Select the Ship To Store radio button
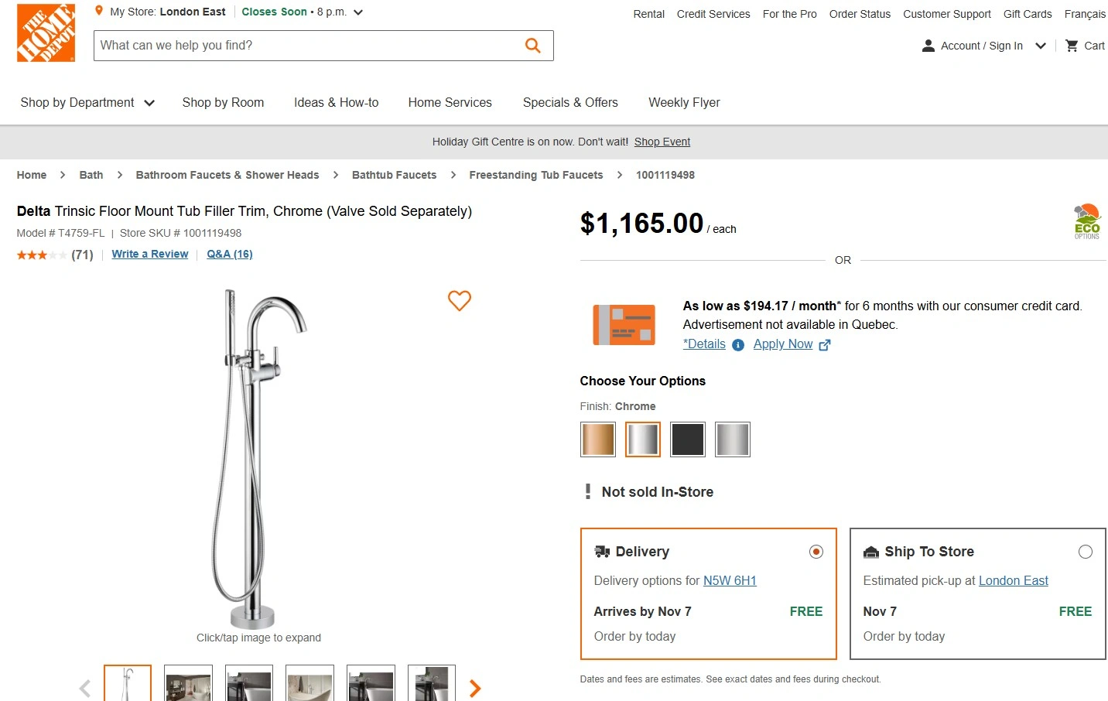 [1085, 552]
